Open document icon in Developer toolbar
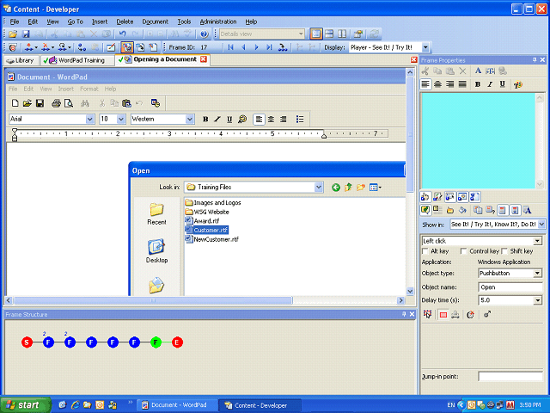Viewport: 550px width, 413px height. (13, 34)
